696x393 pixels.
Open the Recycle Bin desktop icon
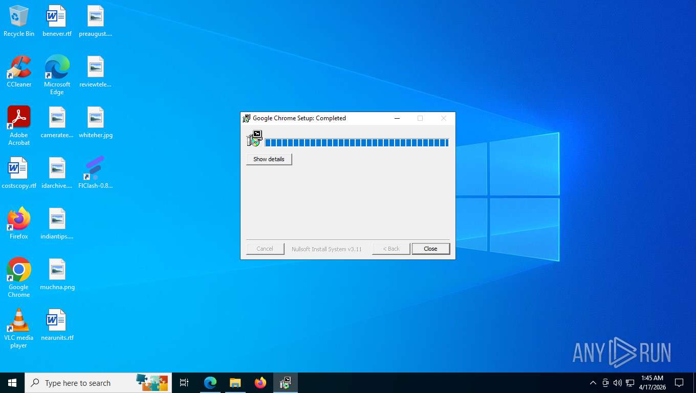pyautogui.click(x=19, y=21)
